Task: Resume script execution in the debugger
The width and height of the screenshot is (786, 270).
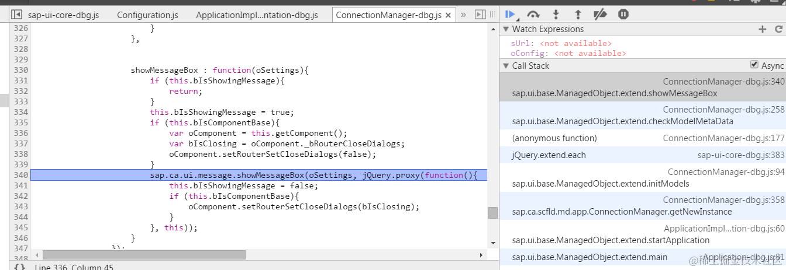Action: (511, 14)
